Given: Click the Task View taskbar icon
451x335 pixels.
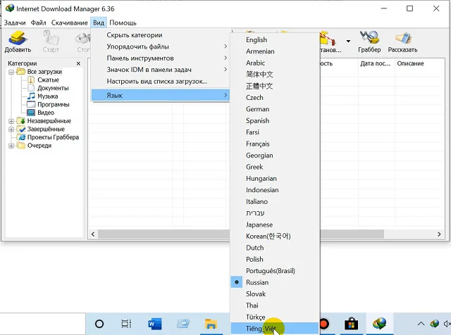Looking at the screenshot, I should (x=126, y=324).
